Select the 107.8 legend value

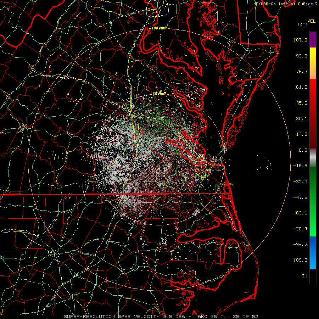point(300,40)
